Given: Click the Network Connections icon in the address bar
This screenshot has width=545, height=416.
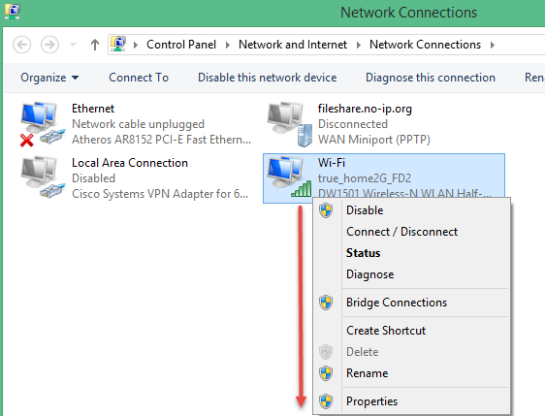Looking at the screenshot, I should pyautogui.click(x=118, y=45).
